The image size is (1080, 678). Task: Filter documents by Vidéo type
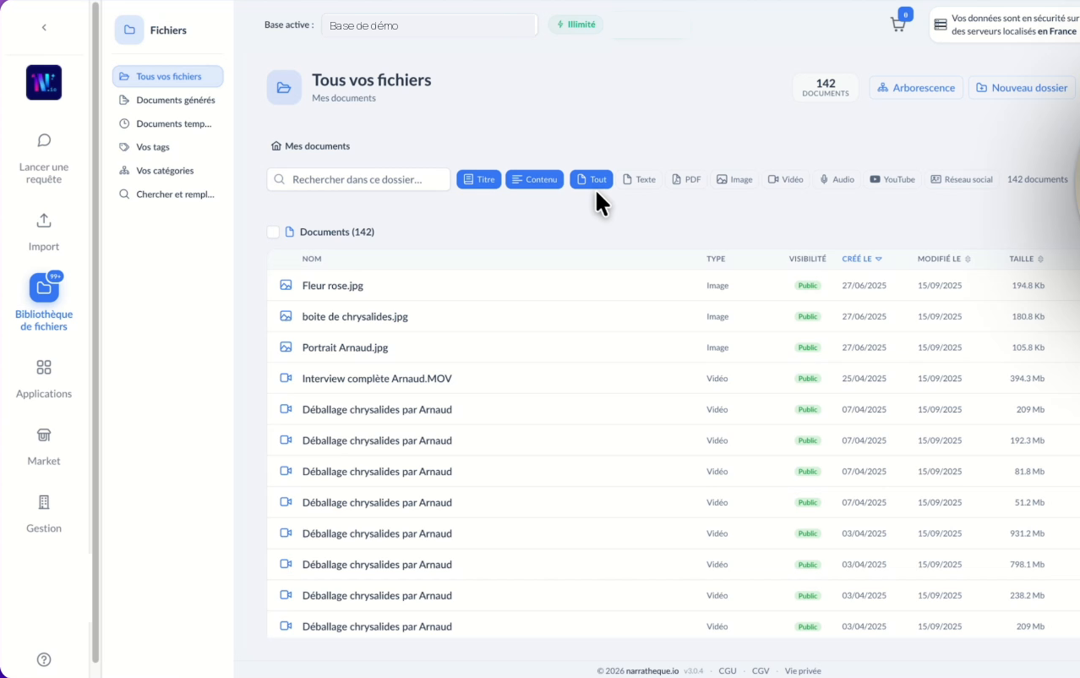pos(786,179)
